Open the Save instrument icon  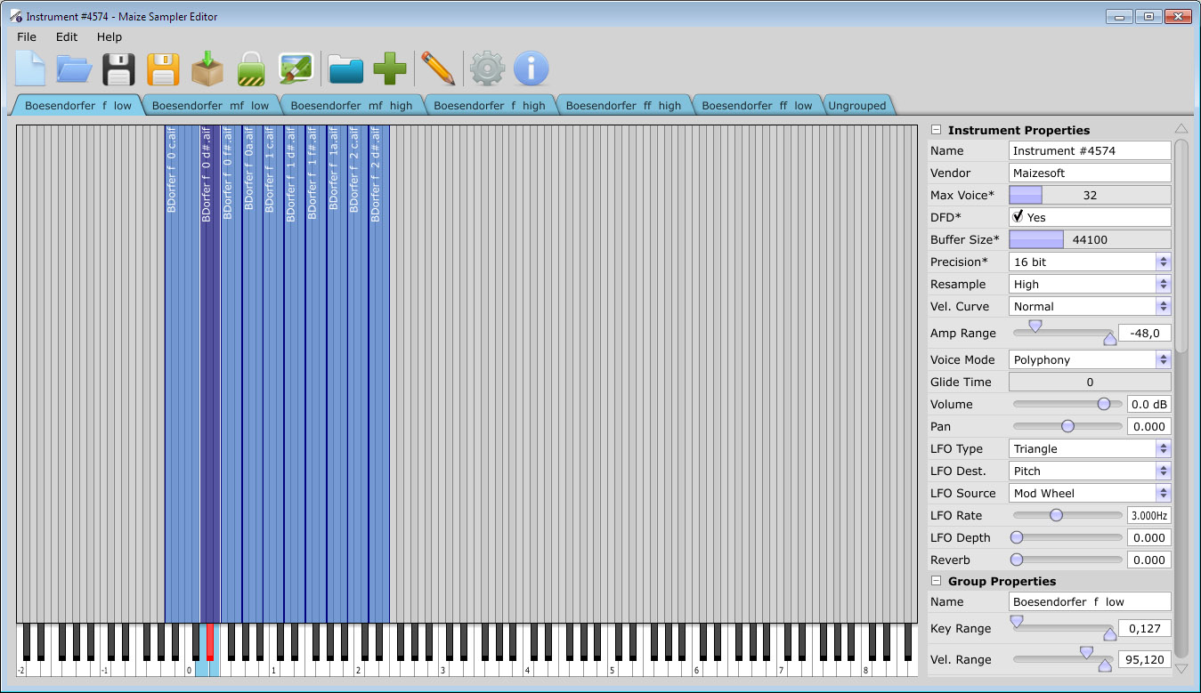tap(118, 68)
